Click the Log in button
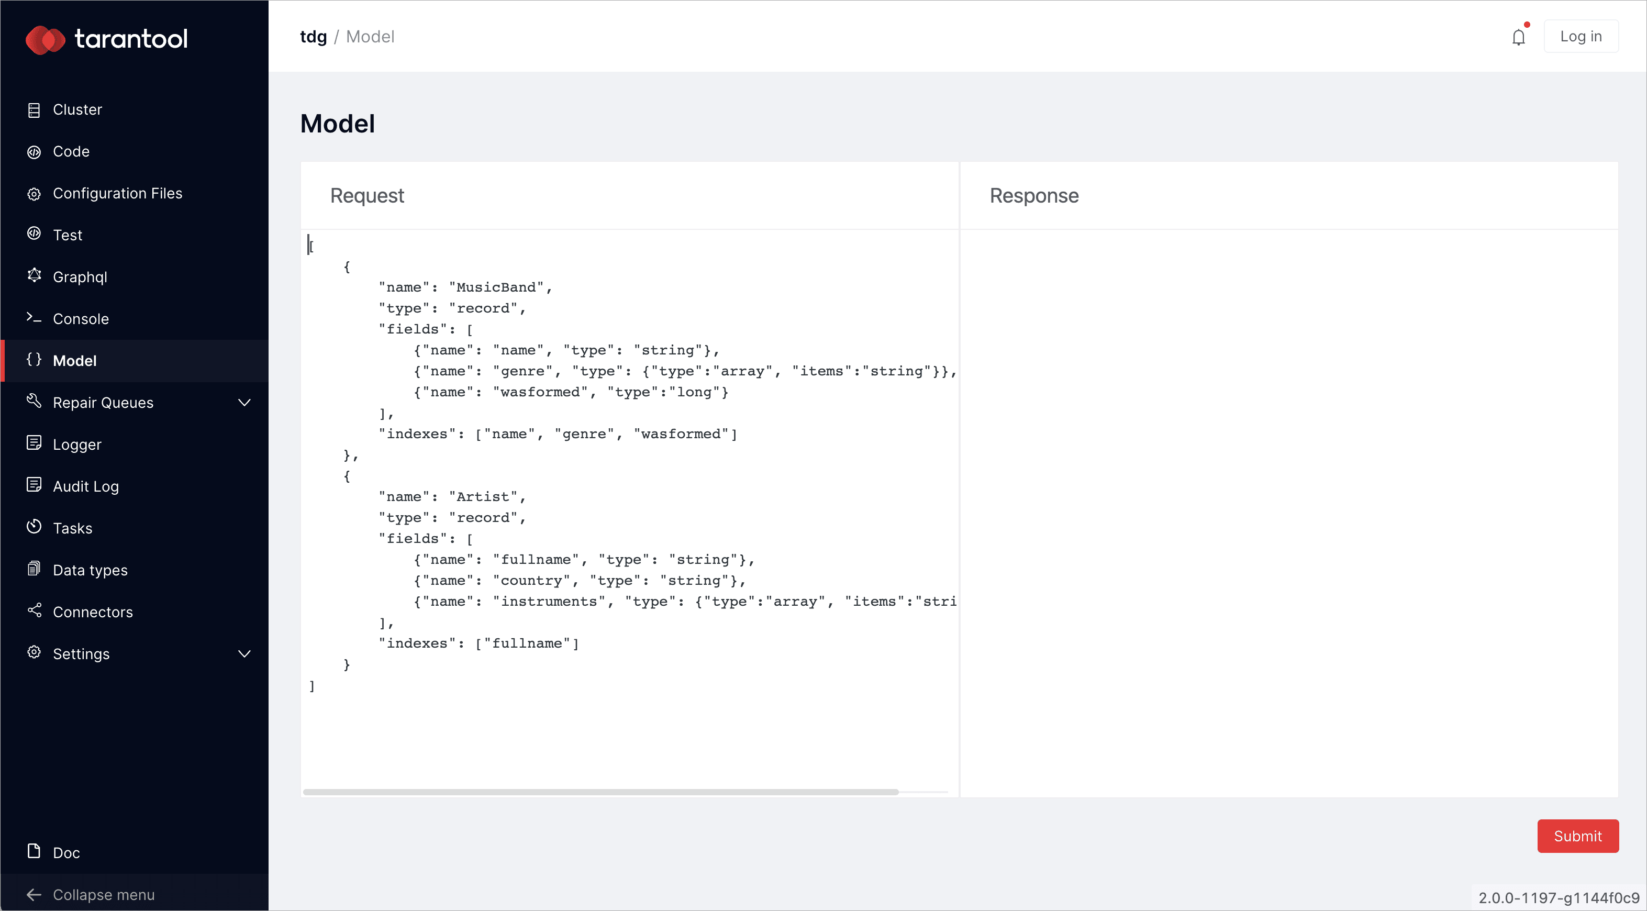This screenshot has height=911, width=1647. pyautogui.click(x=1581, y=37)
